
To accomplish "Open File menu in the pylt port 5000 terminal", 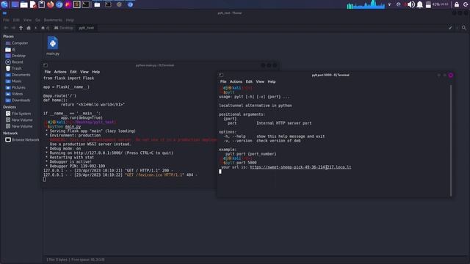I will [223, 81].
